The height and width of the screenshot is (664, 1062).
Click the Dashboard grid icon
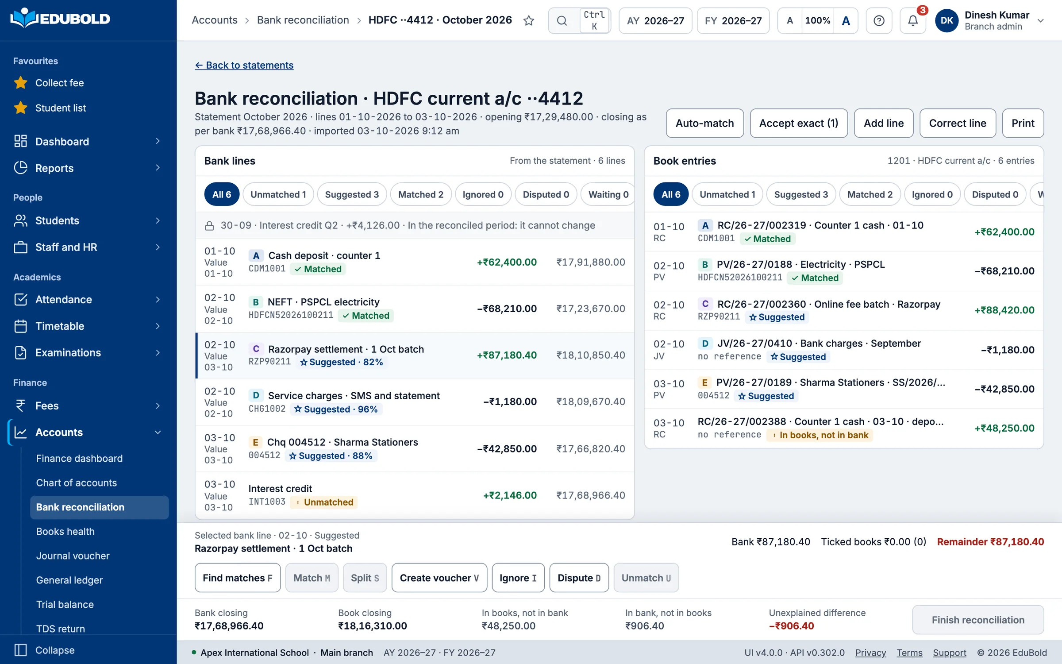point(20,141)
